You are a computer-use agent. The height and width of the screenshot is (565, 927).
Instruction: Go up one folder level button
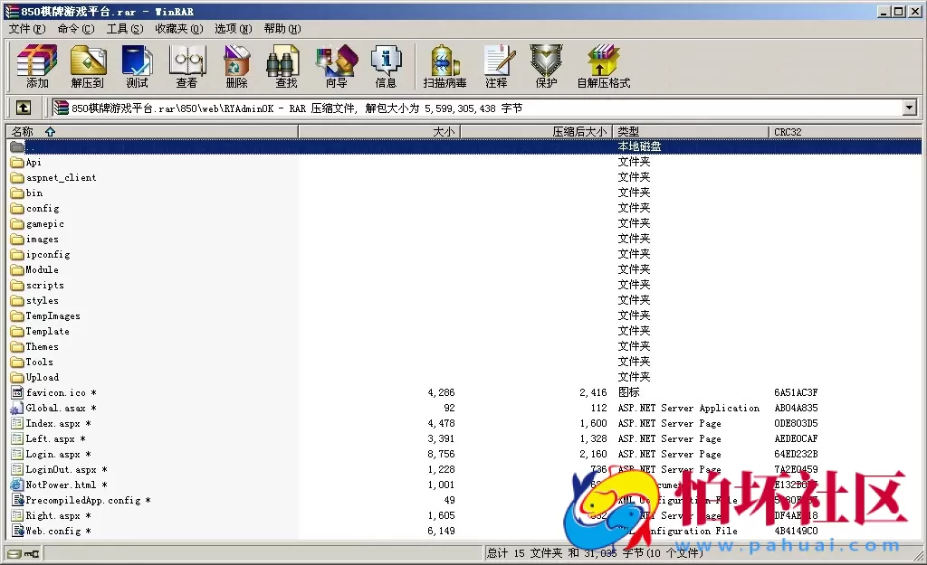coord(24,108)
